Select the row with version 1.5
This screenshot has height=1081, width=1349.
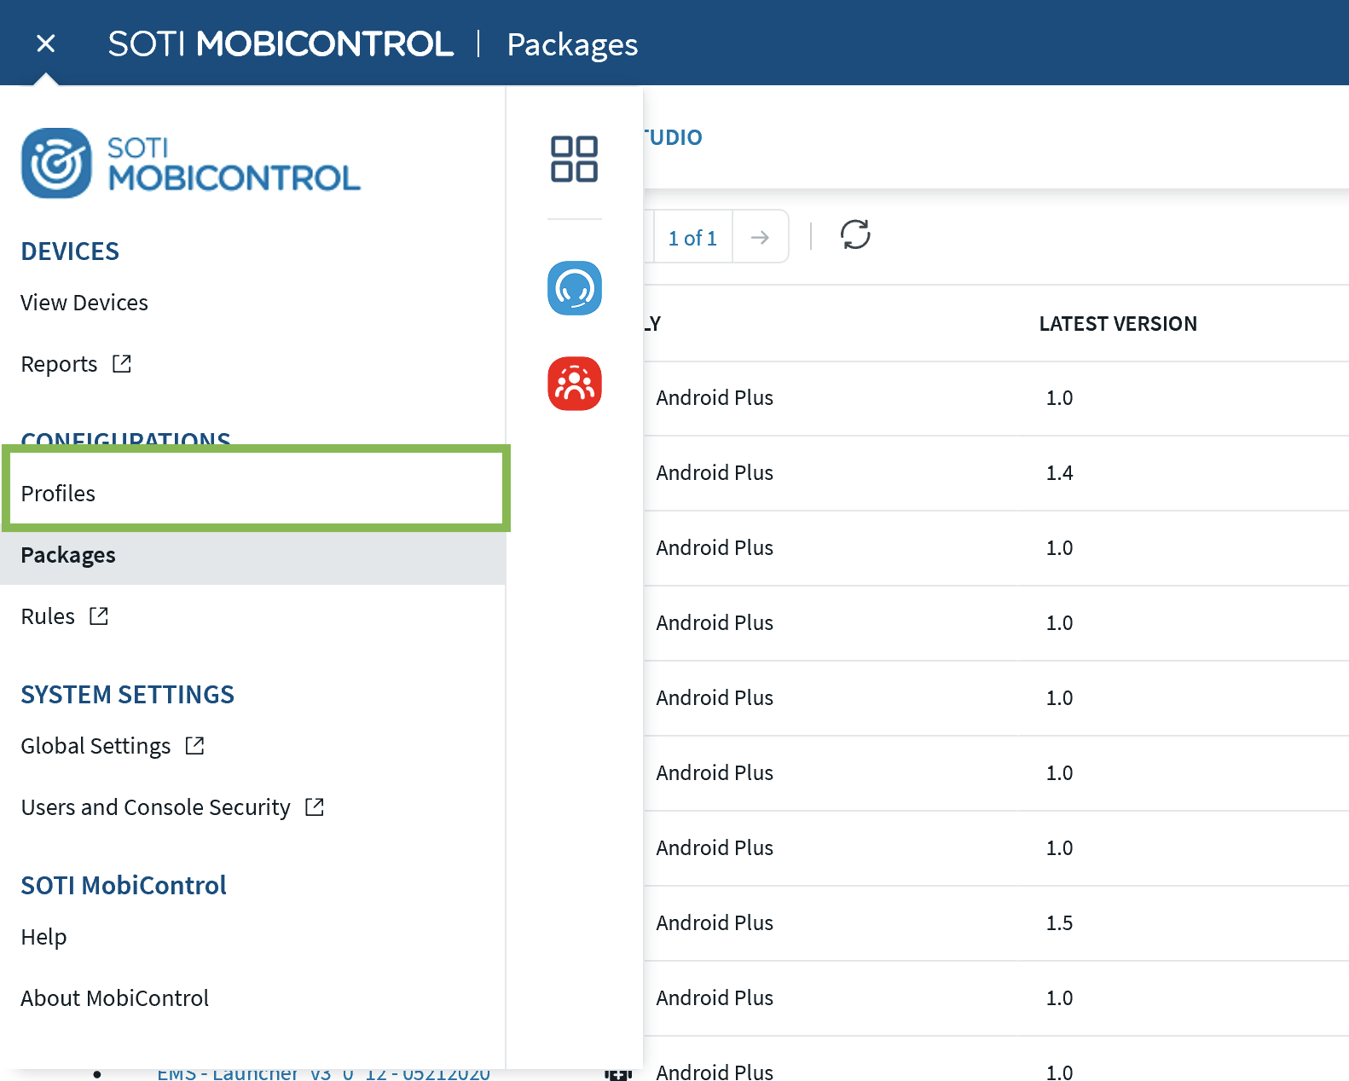(x=996, y=923)
